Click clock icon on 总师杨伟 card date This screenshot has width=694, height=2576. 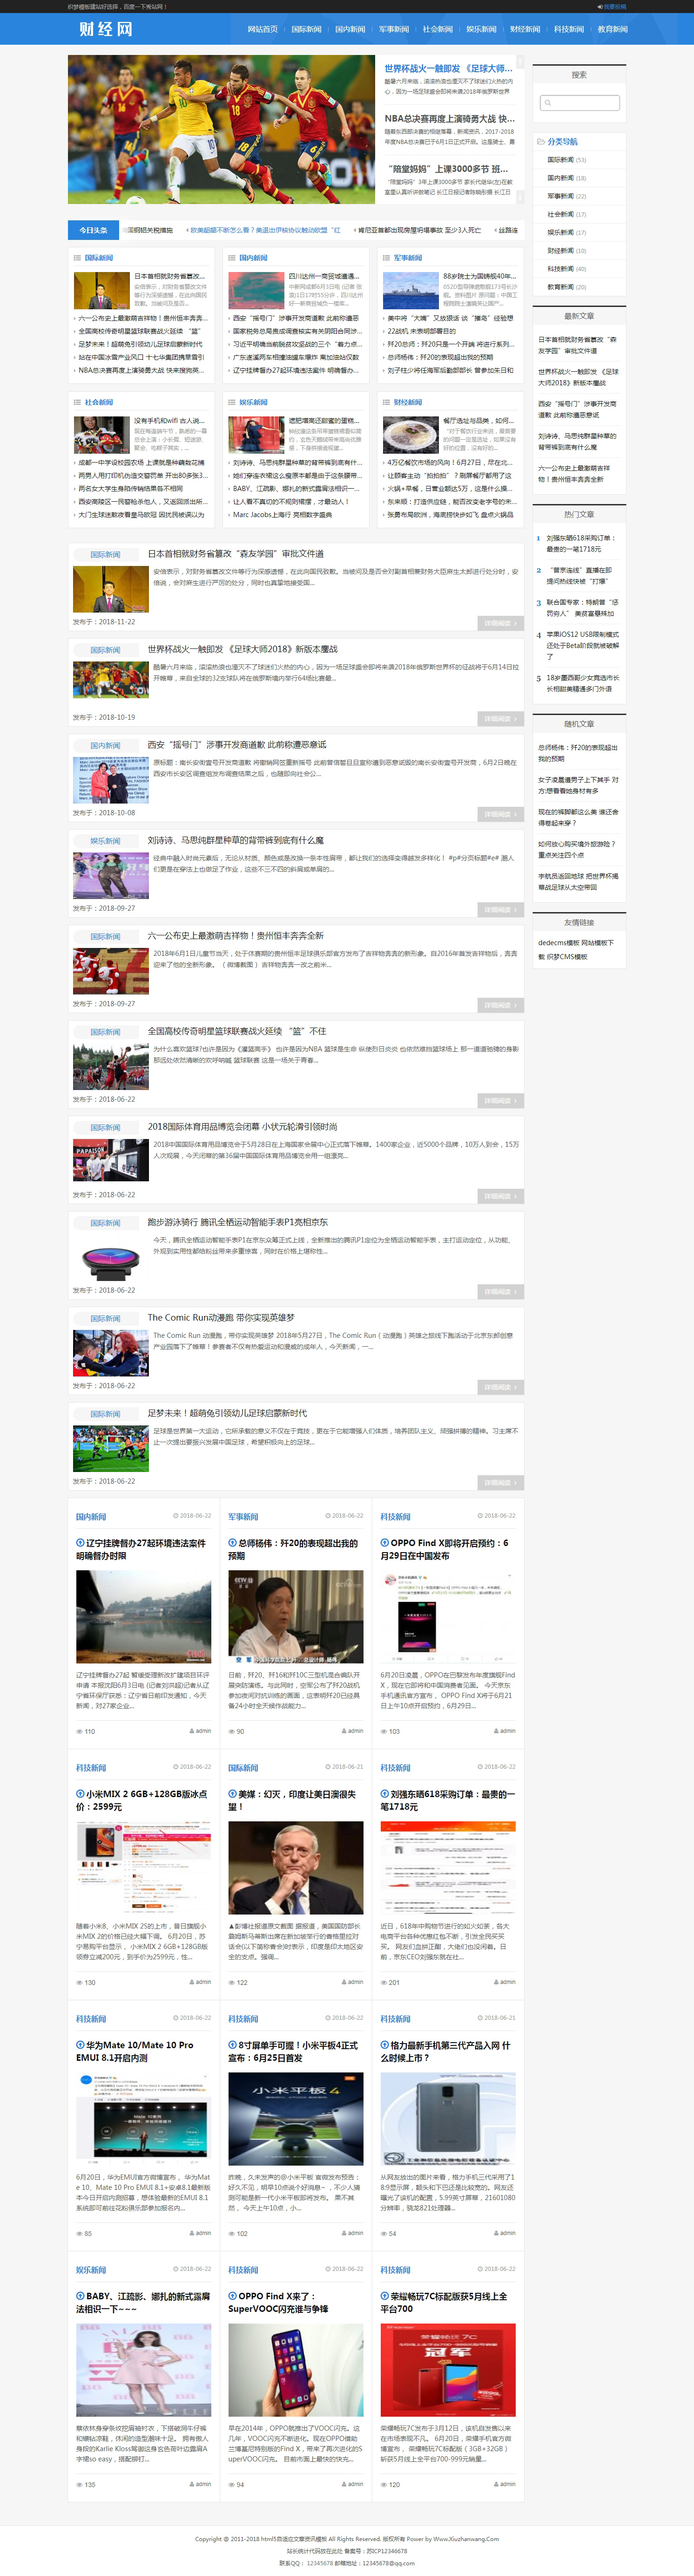click(328, 1516)
